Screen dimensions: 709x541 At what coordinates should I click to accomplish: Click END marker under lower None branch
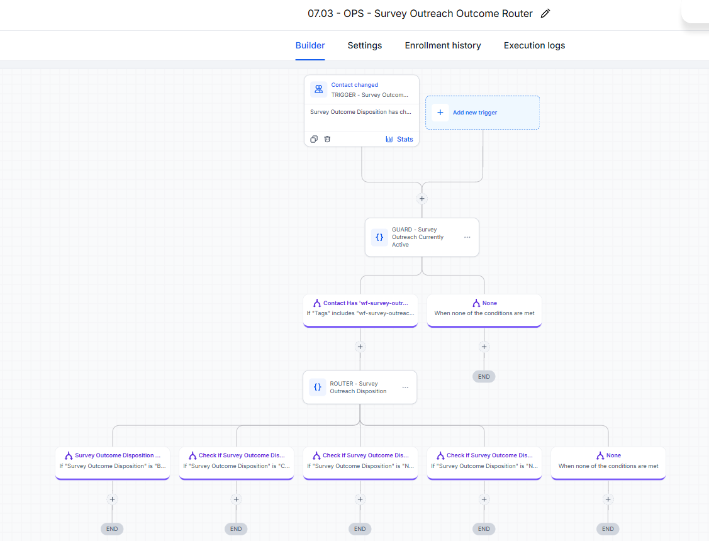click(608, 529)
